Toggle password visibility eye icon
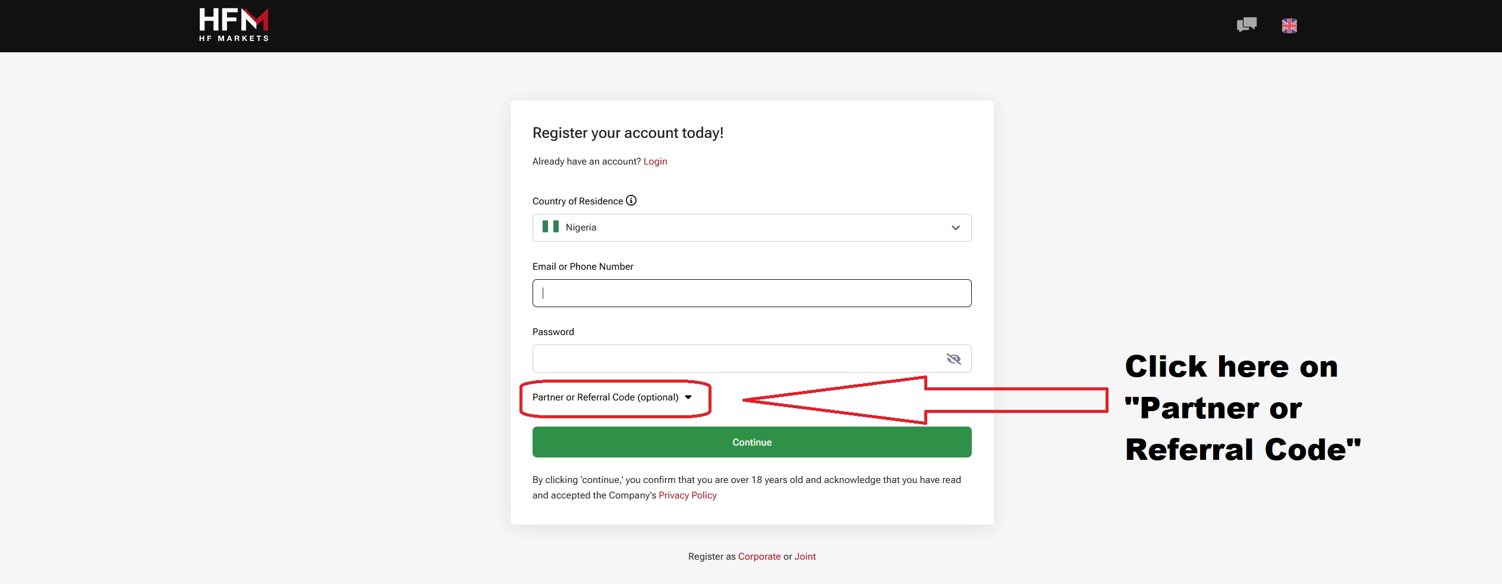Image resolution: width=1502 pixels, height=584 pixels. pyautogui.click(x=953, y=359)
